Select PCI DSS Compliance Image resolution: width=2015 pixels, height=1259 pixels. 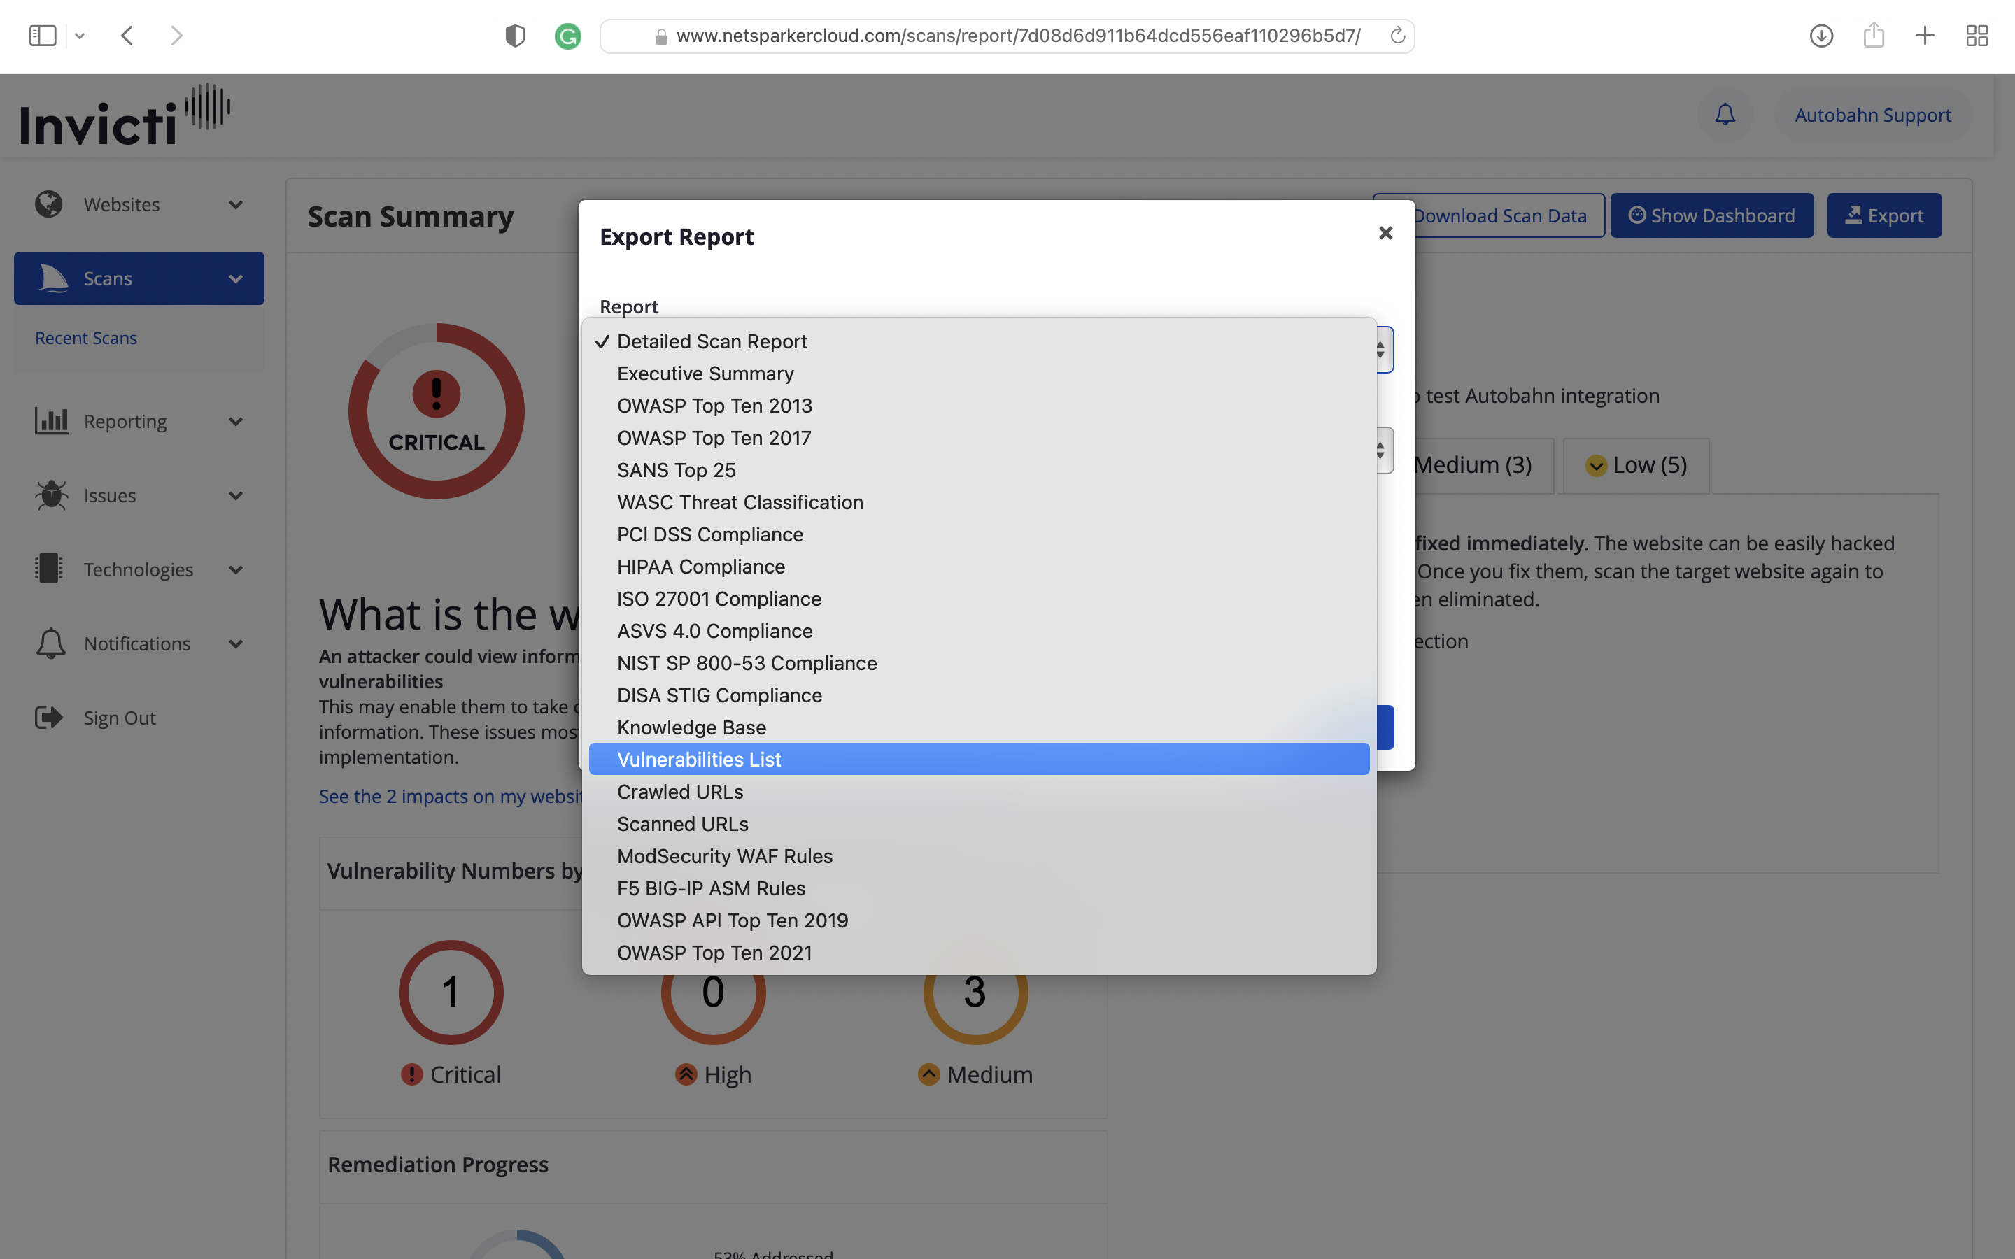tap(980, 534)
